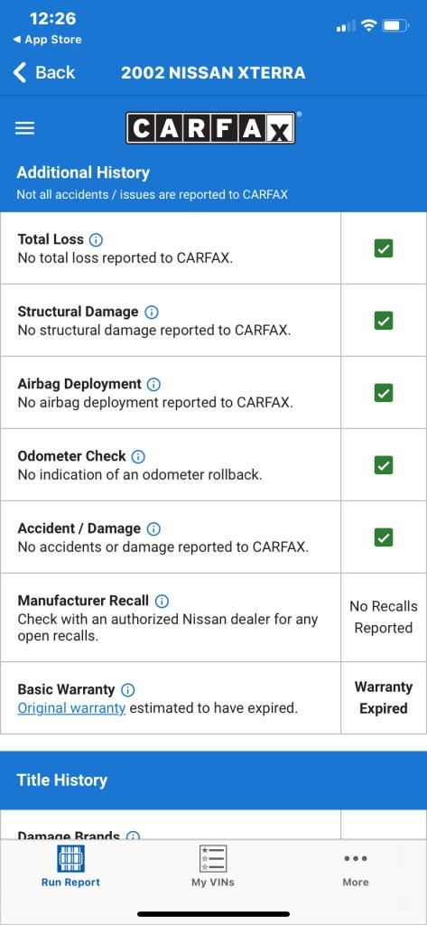Click the CARFAX logo
The height and width of the screenshot is (925, 427).
[x=210, y=128]
